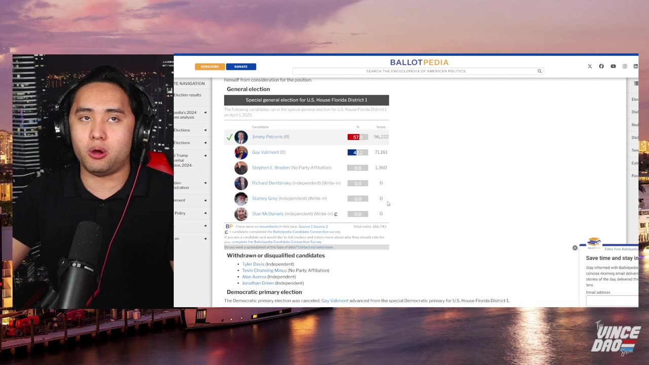Screen dimensions: 649x365
Task: Click Gay Valimont link in Democratic primary text
Action: (335, 301)
